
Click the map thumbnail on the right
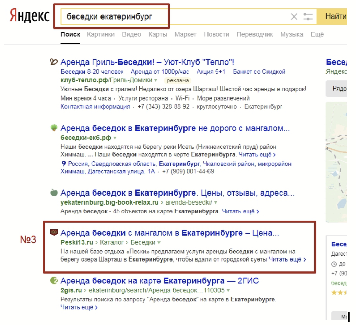point(336,162)
